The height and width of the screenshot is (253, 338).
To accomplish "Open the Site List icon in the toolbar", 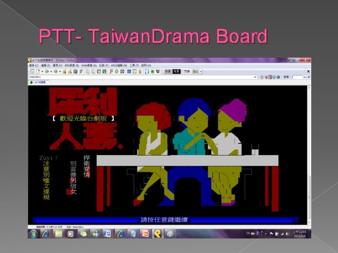I will [x=32, y=71].
